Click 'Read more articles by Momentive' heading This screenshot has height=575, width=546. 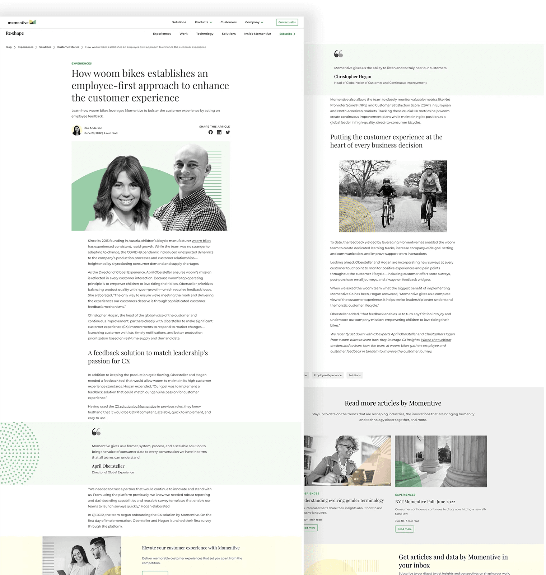(x=393, y=403)
